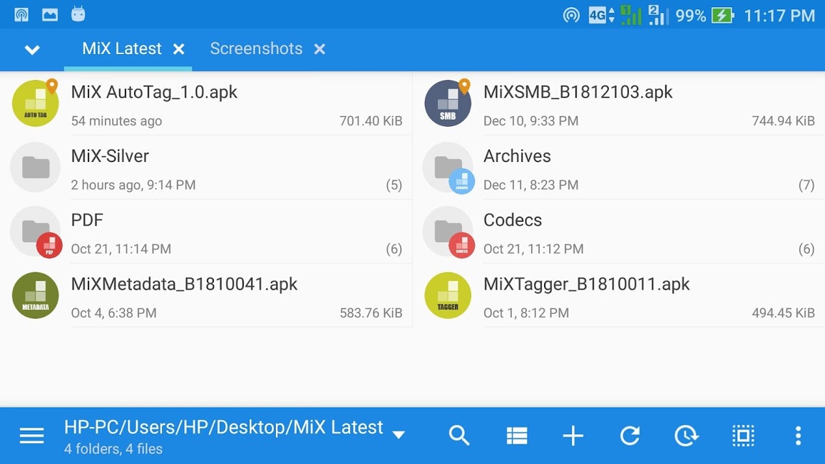Open the overflow menu with three dots
The image size is (825, 464).
coord(797,435)
